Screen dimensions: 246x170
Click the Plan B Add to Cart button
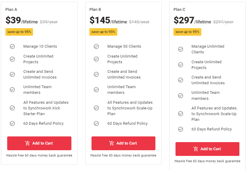click(123, 143)
